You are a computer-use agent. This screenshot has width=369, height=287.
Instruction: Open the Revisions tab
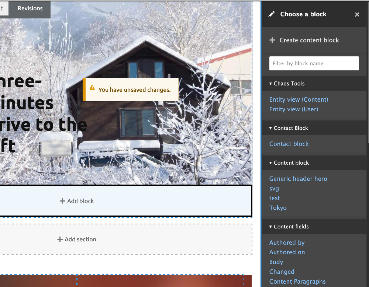tap(30, 8)
